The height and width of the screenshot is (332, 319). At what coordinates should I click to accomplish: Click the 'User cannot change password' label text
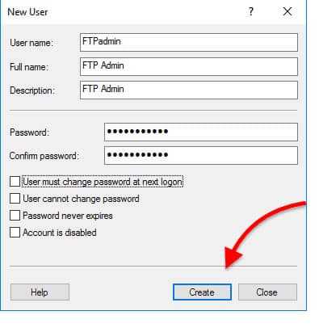[81, 199]
